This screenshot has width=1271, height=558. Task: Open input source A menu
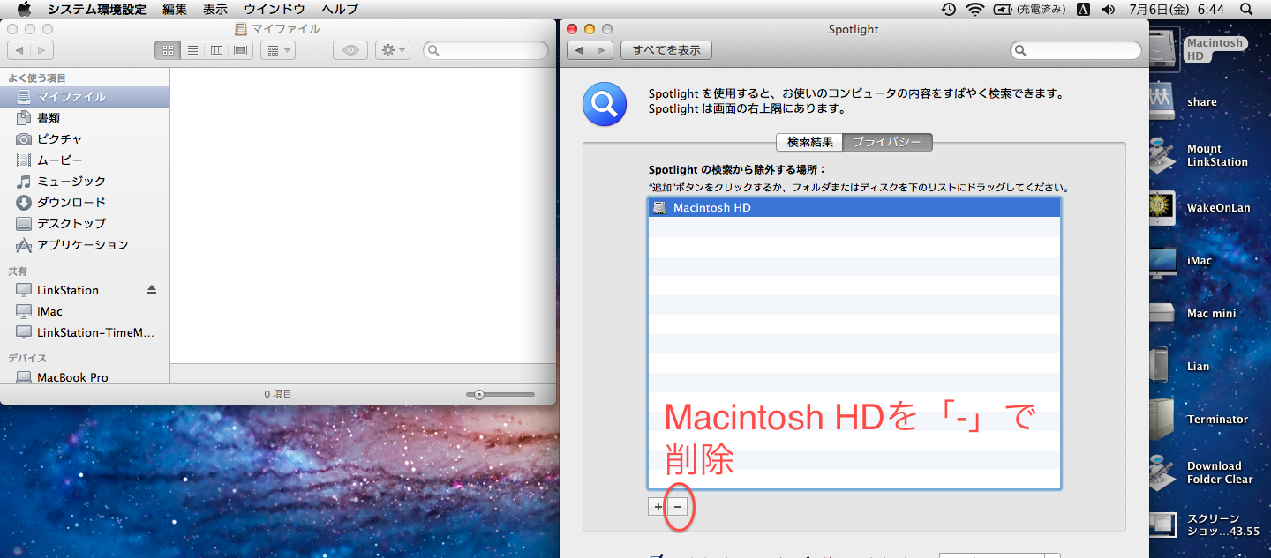[x=1084, y=9]
